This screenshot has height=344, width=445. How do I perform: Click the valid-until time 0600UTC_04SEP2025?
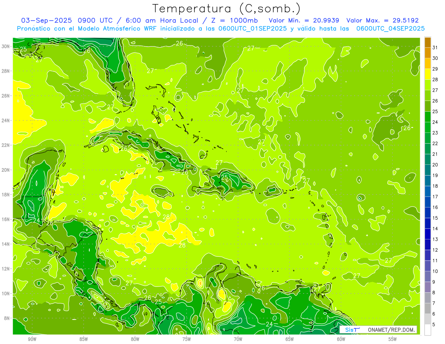[x=390, y=29]
